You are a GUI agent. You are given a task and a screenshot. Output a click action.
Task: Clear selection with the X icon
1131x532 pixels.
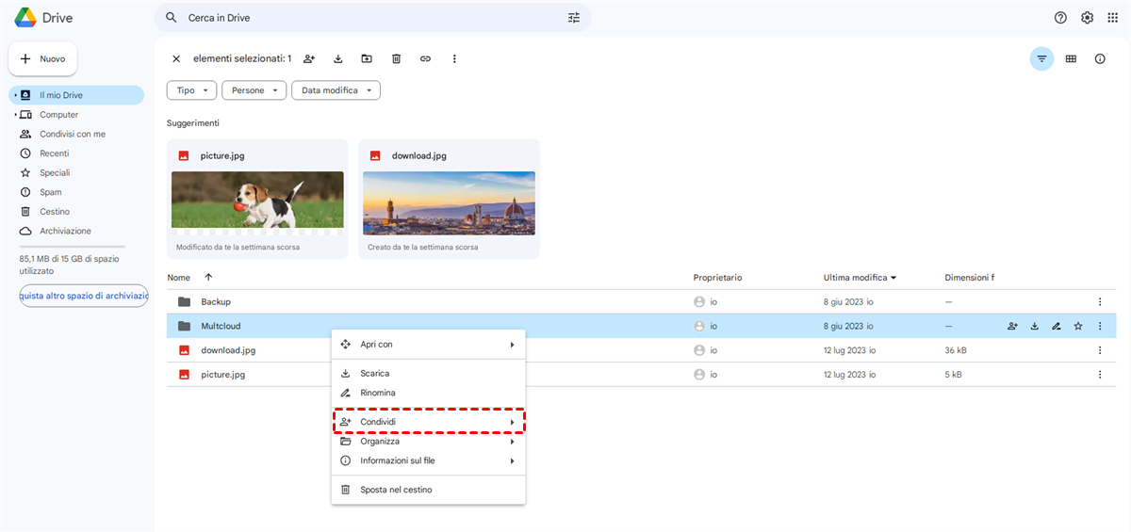(176, 58)
